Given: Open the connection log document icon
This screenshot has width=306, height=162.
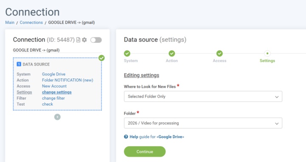Looking at the screenshot, I should [x=78, y=40].
